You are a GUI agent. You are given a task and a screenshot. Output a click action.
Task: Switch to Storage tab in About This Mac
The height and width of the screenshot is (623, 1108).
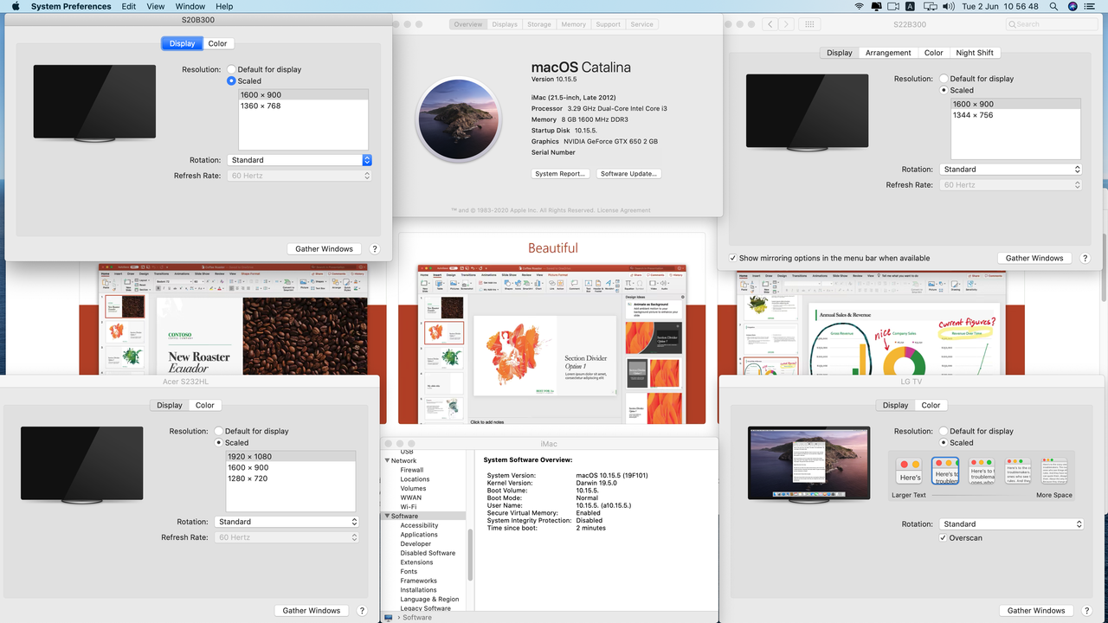point(539,24)
